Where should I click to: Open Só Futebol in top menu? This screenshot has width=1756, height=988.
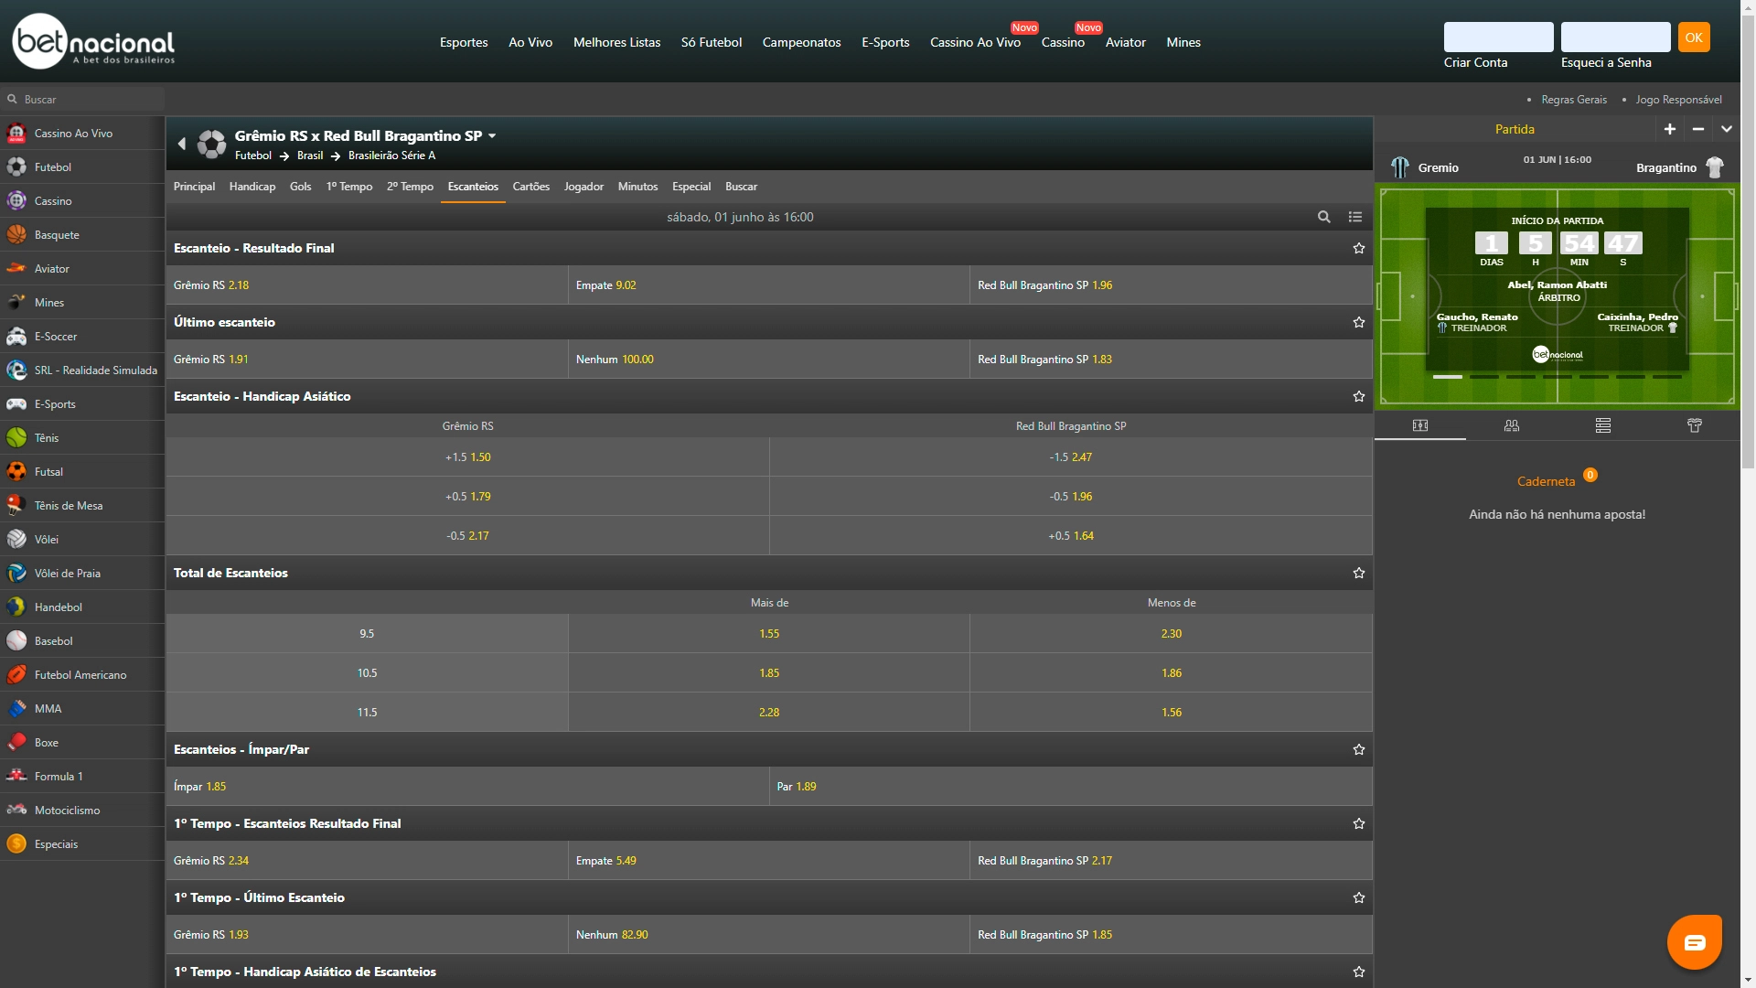pyautogui.click(x=712, y=42)
